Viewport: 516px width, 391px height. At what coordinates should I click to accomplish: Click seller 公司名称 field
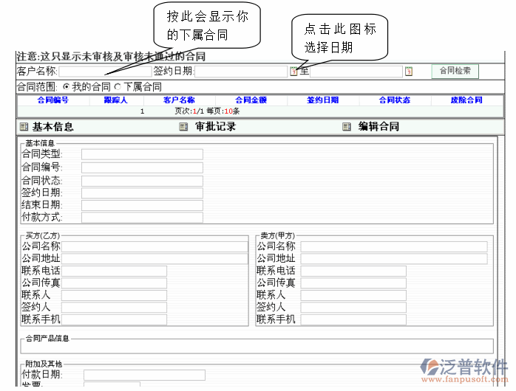point(394,246)
